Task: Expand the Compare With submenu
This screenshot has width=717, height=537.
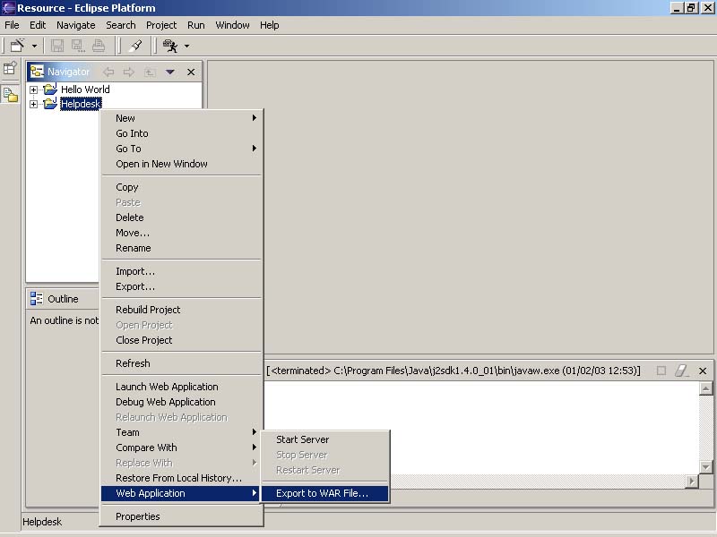Action: pos(182,447)
